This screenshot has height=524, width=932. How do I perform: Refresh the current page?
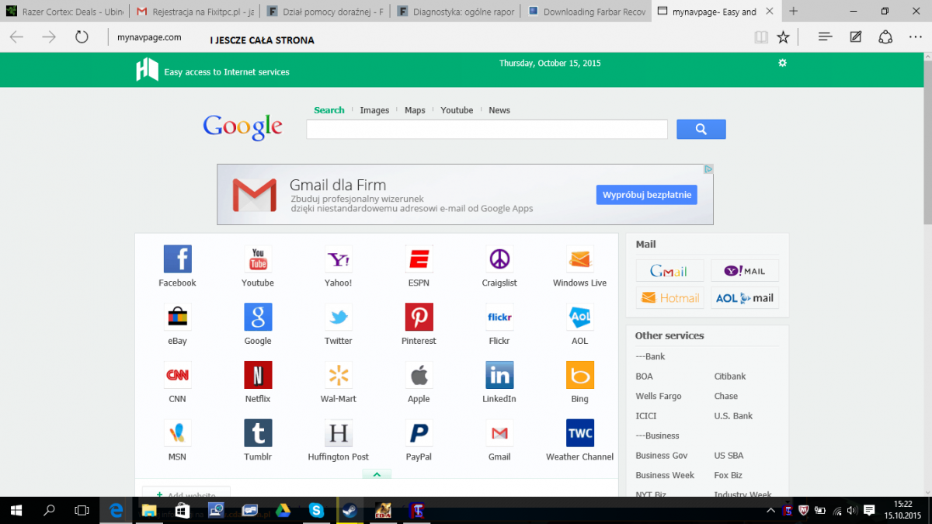click(x=82, y=37)
